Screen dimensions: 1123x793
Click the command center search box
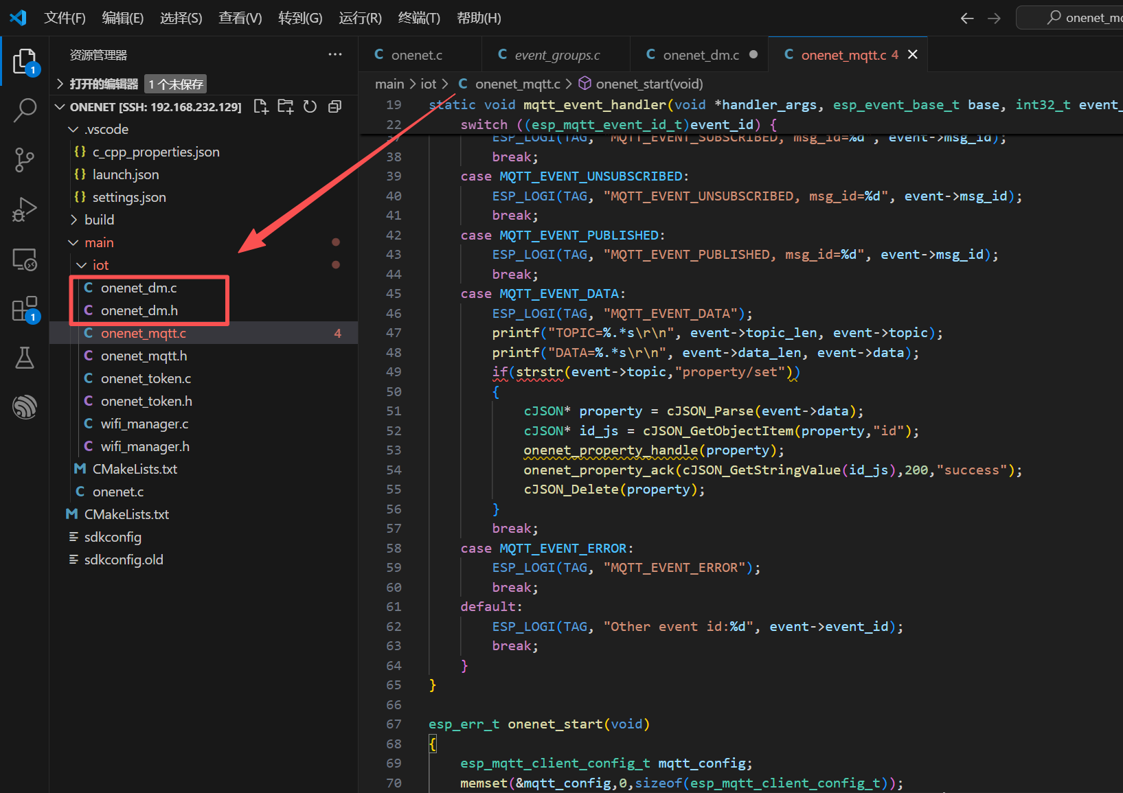pyautogui.click(x=1069, y=18)
